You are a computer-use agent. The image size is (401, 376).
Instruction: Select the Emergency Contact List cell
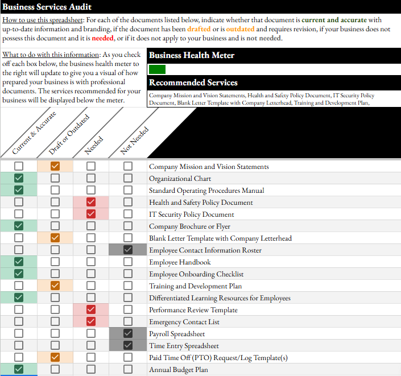(274, 321)
